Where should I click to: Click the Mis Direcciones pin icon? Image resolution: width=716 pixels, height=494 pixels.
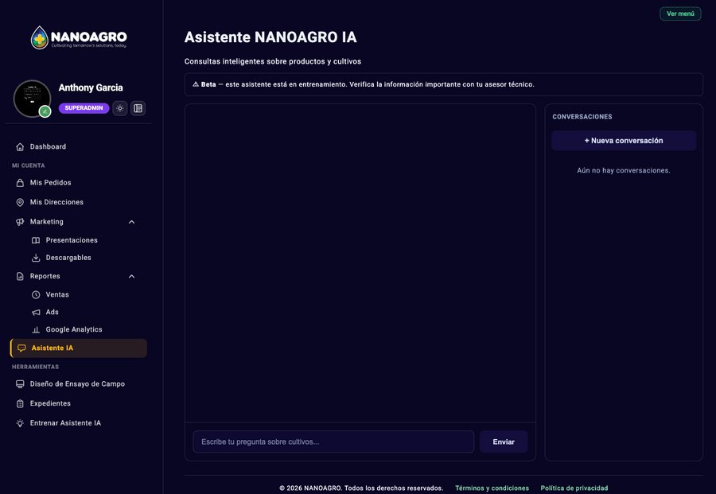click(20, 202)
